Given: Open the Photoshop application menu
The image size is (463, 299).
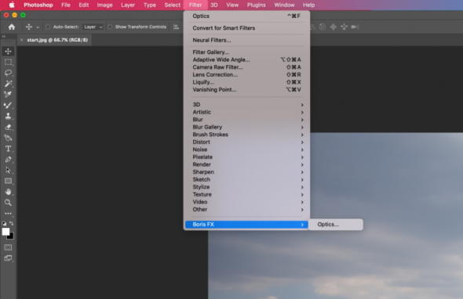Looking at the screenshot, I should click(38, 5).
